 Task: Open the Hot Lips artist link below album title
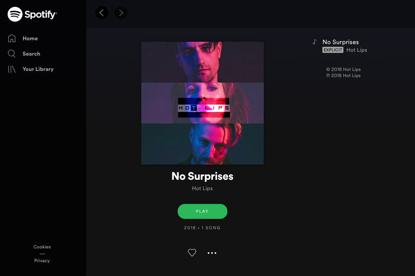203,188
